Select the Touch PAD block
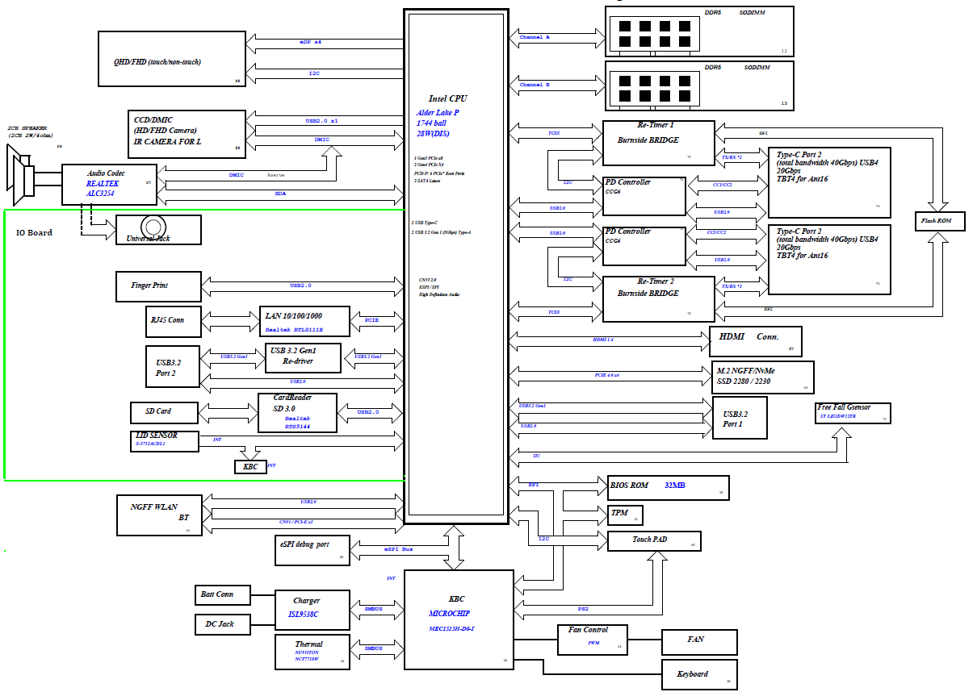Viewport: 977px width, 692px height. (654, 540)
